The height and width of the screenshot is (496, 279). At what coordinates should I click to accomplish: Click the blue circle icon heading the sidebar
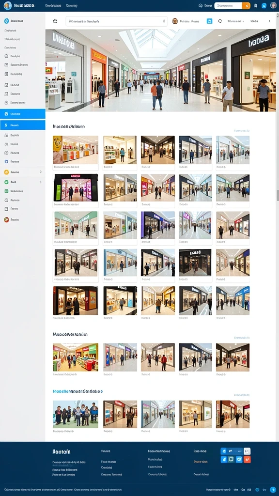(6, 21)
